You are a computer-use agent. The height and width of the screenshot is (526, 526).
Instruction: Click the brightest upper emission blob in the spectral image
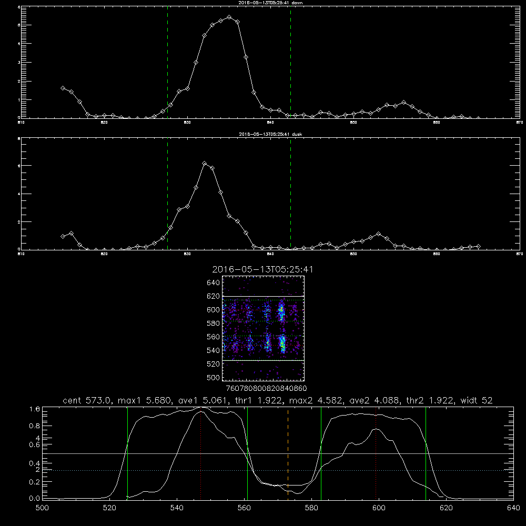281,312
